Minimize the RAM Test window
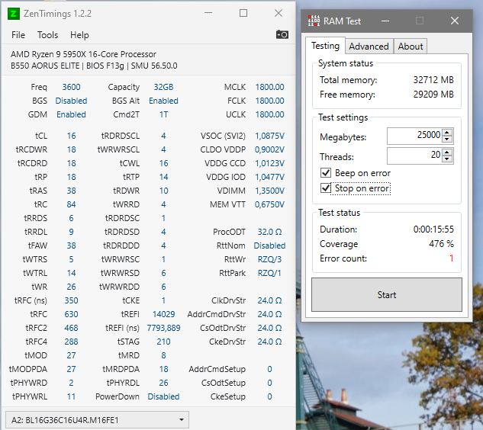The width and height of the screenshot is (483, 430). pyautogui.click(x=385, y=21)
